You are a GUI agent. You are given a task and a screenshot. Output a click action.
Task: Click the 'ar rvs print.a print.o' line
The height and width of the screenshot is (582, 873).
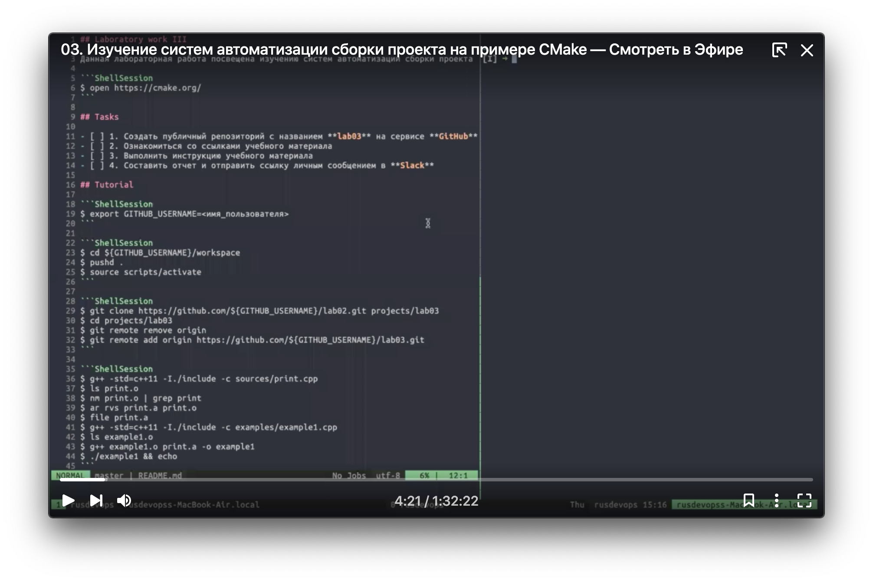138,408
